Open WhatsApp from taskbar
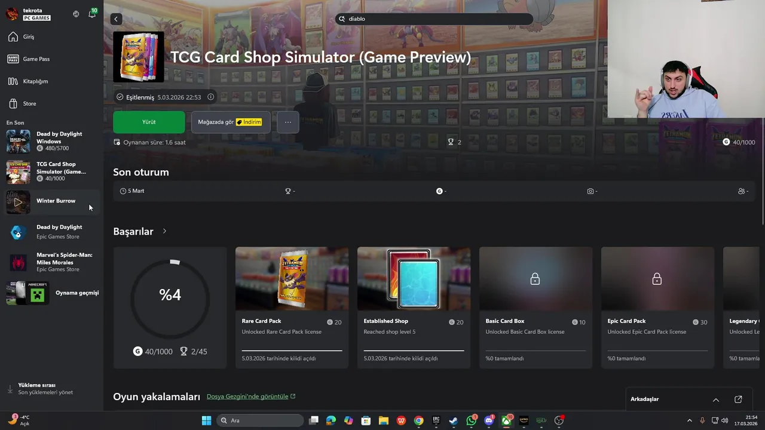Viewport: 765px width, 430px height. click(x=472, y=420)
